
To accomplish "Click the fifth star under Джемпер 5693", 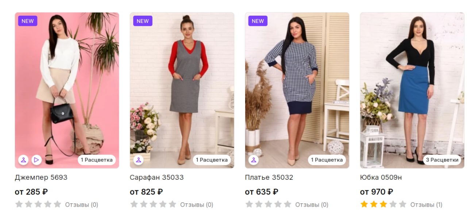I will 57,204.
